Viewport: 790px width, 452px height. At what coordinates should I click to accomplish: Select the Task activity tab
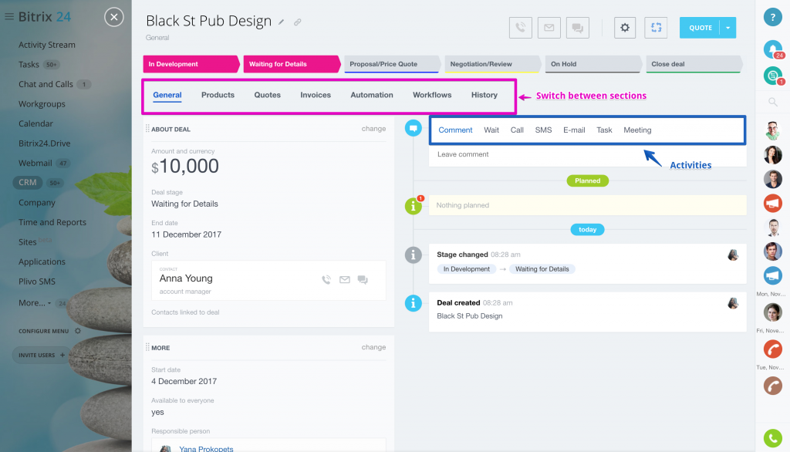(x=604, y=130)
